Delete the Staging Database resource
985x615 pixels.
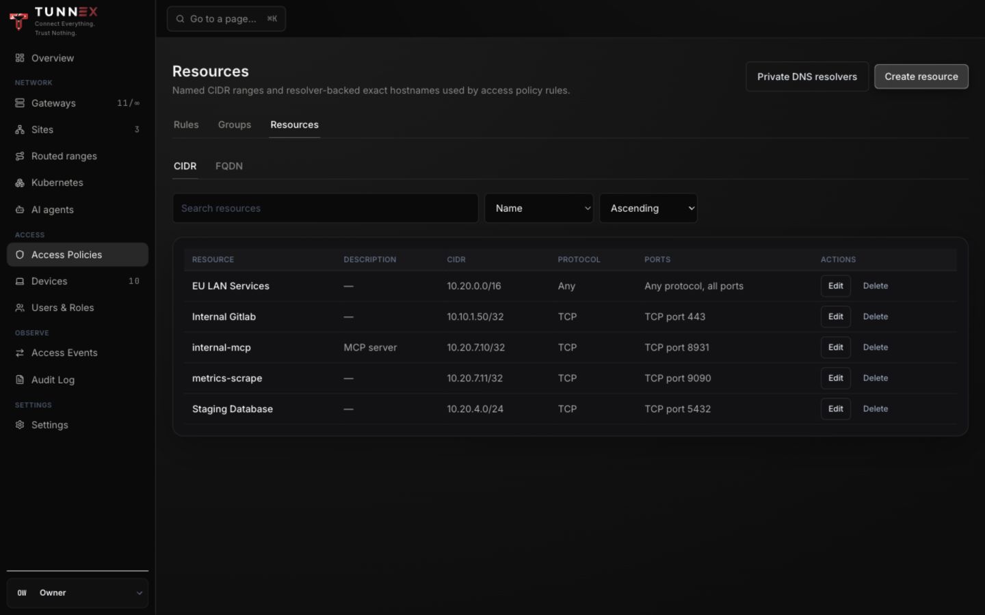[x=876, y=409]
